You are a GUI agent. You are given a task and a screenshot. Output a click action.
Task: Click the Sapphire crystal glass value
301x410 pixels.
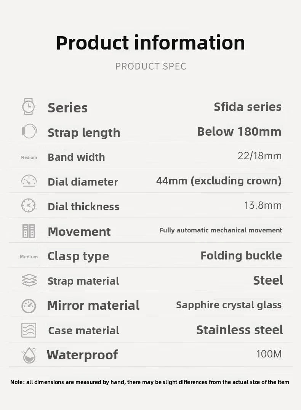(229, 305)
